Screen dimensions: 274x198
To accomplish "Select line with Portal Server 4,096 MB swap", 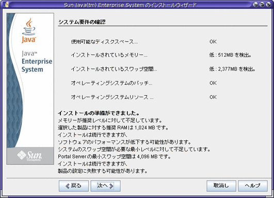I will click(114, 156).
